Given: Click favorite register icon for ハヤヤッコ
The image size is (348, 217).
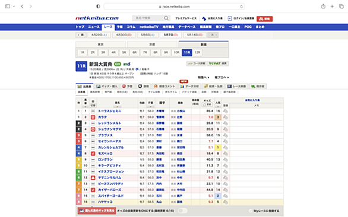Looking at the screenshot, I should pos(226,202).
